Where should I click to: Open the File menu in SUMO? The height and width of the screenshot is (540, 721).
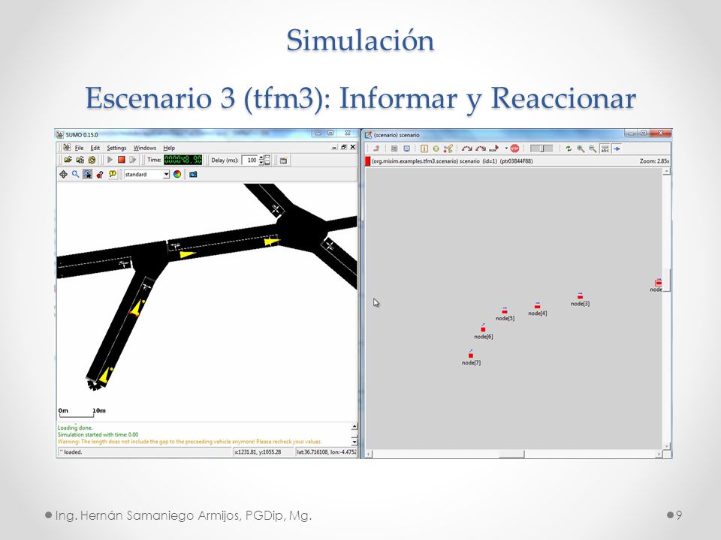[79, 148]
